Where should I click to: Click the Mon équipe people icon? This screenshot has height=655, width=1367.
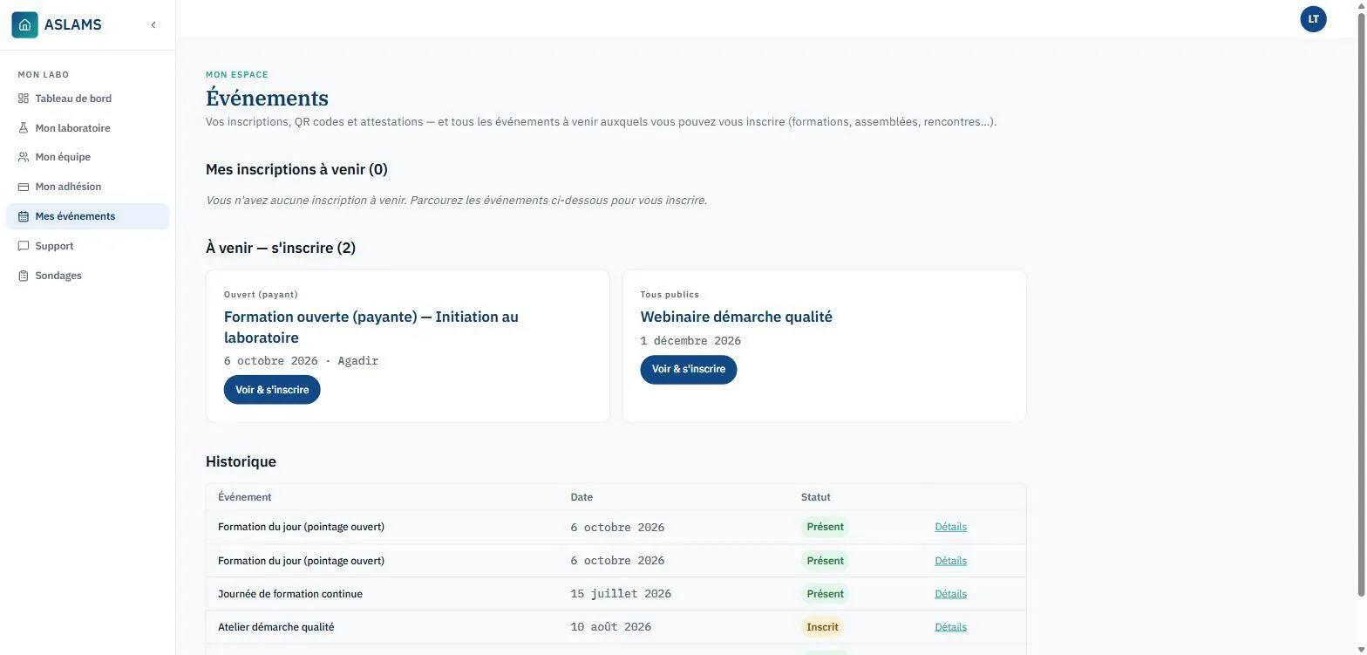24,157
